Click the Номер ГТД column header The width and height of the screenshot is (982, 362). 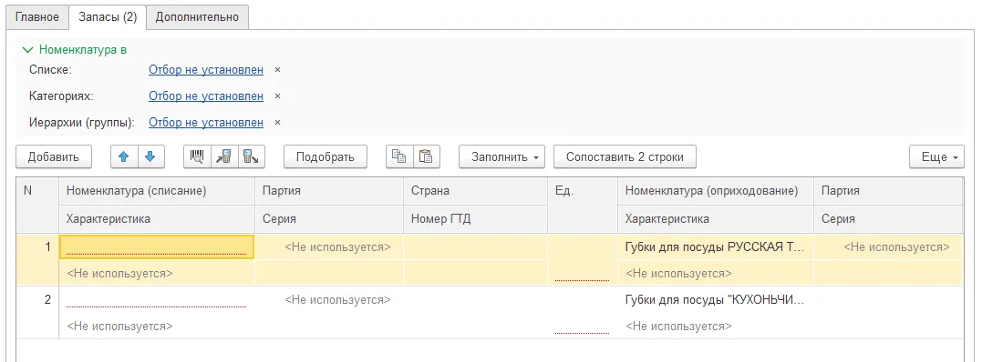pyautogui.click(x=475, y=219)
